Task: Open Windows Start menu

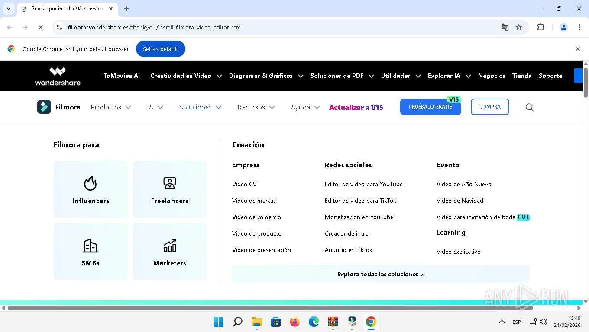Action: click(219, 322)
